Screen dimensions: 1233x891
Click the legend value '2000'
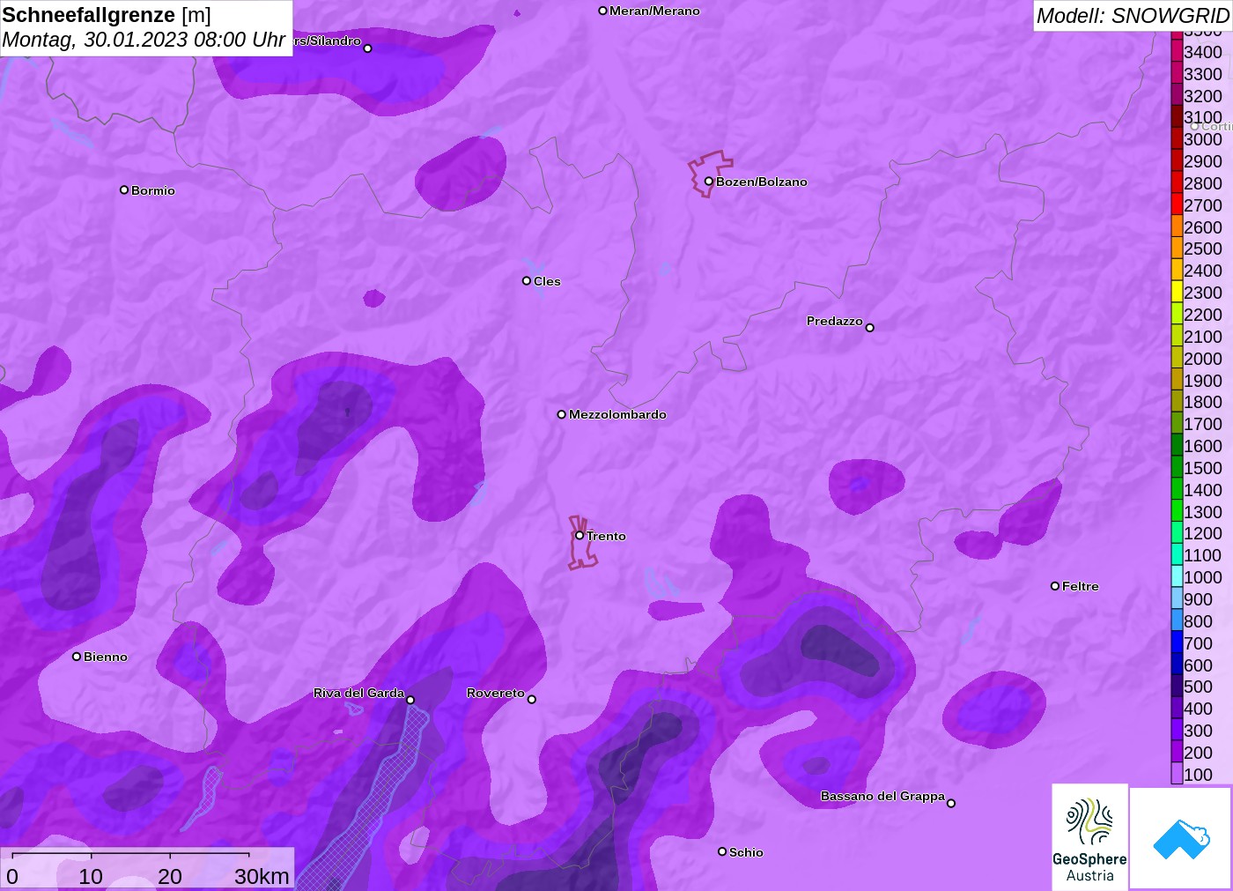[1203, 359]
